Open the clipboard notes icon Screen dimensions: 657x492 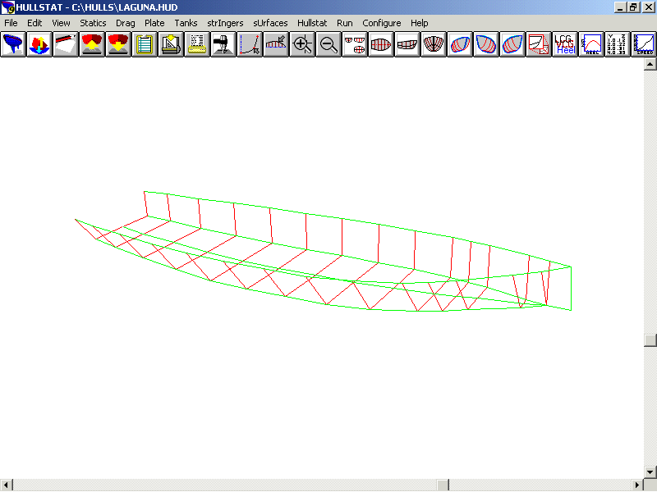tap(145, 44)
